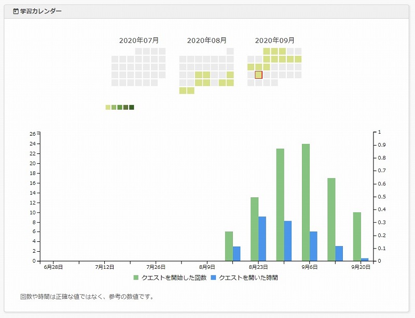Click the red-outlined day cell in September
This screenshot has width=415, height=318.
point(258,75)
